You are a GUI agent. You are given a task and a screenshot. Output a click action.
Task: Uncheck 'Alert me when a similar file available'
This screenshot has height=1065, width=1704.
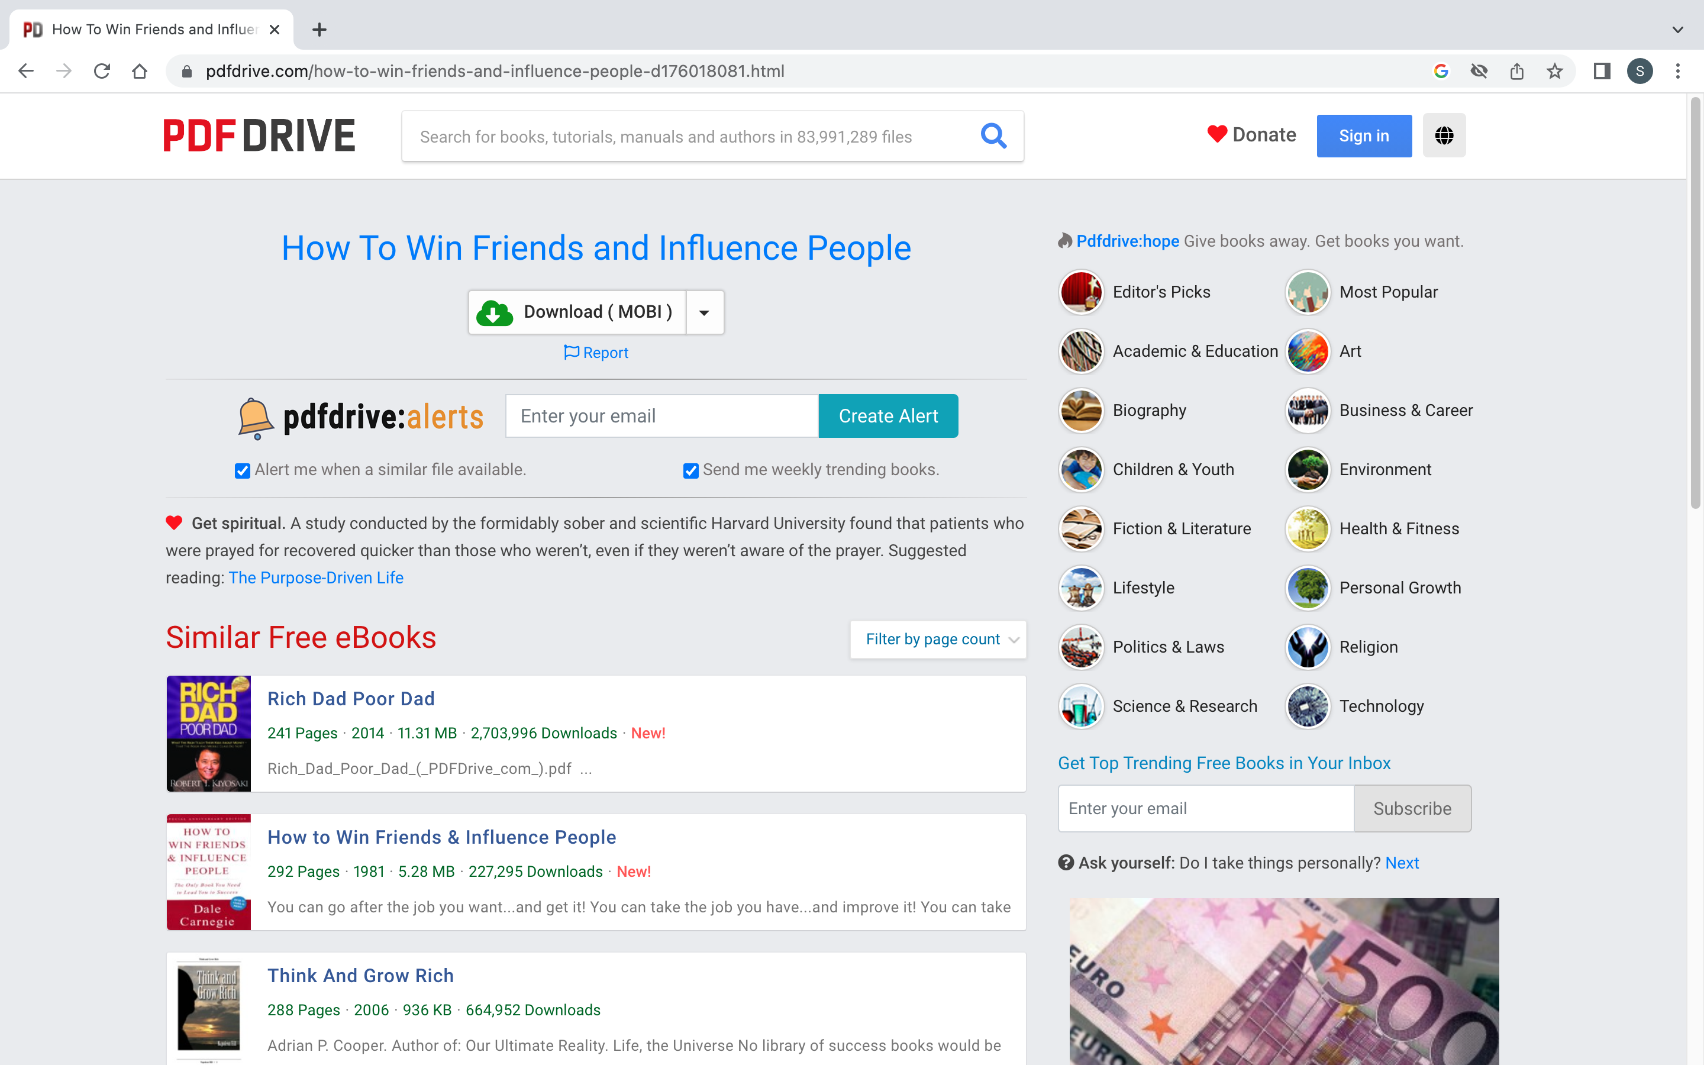(242, 470)
